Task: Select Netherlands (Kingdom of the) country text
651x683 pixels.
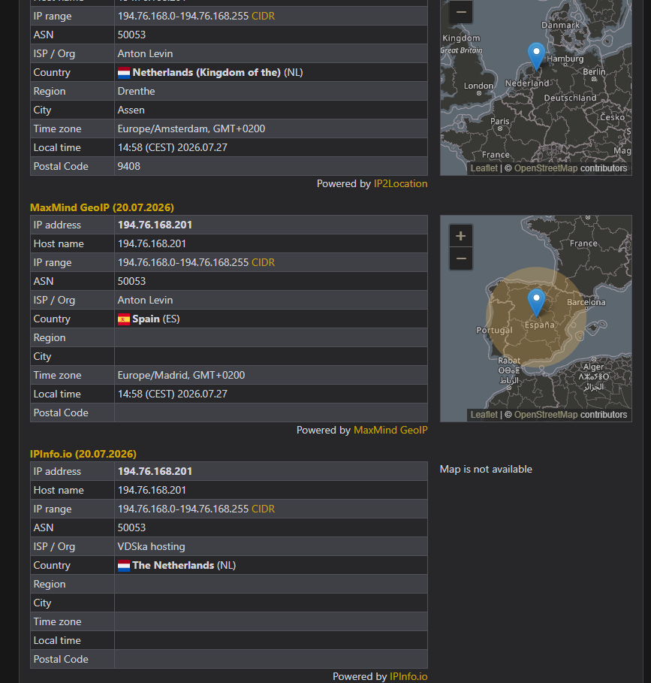Action: (218, 73)
